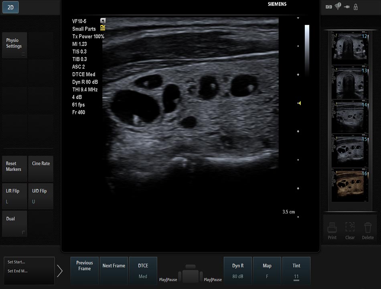Toggle Dual display mode
Image resolution: width=381 pixels, height=289 pixels.
14,224
